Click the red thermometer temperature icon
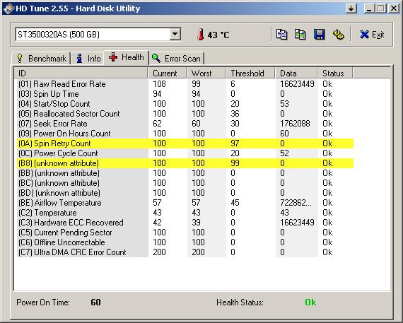The image size is (403, 323). [x=201, y=35]
